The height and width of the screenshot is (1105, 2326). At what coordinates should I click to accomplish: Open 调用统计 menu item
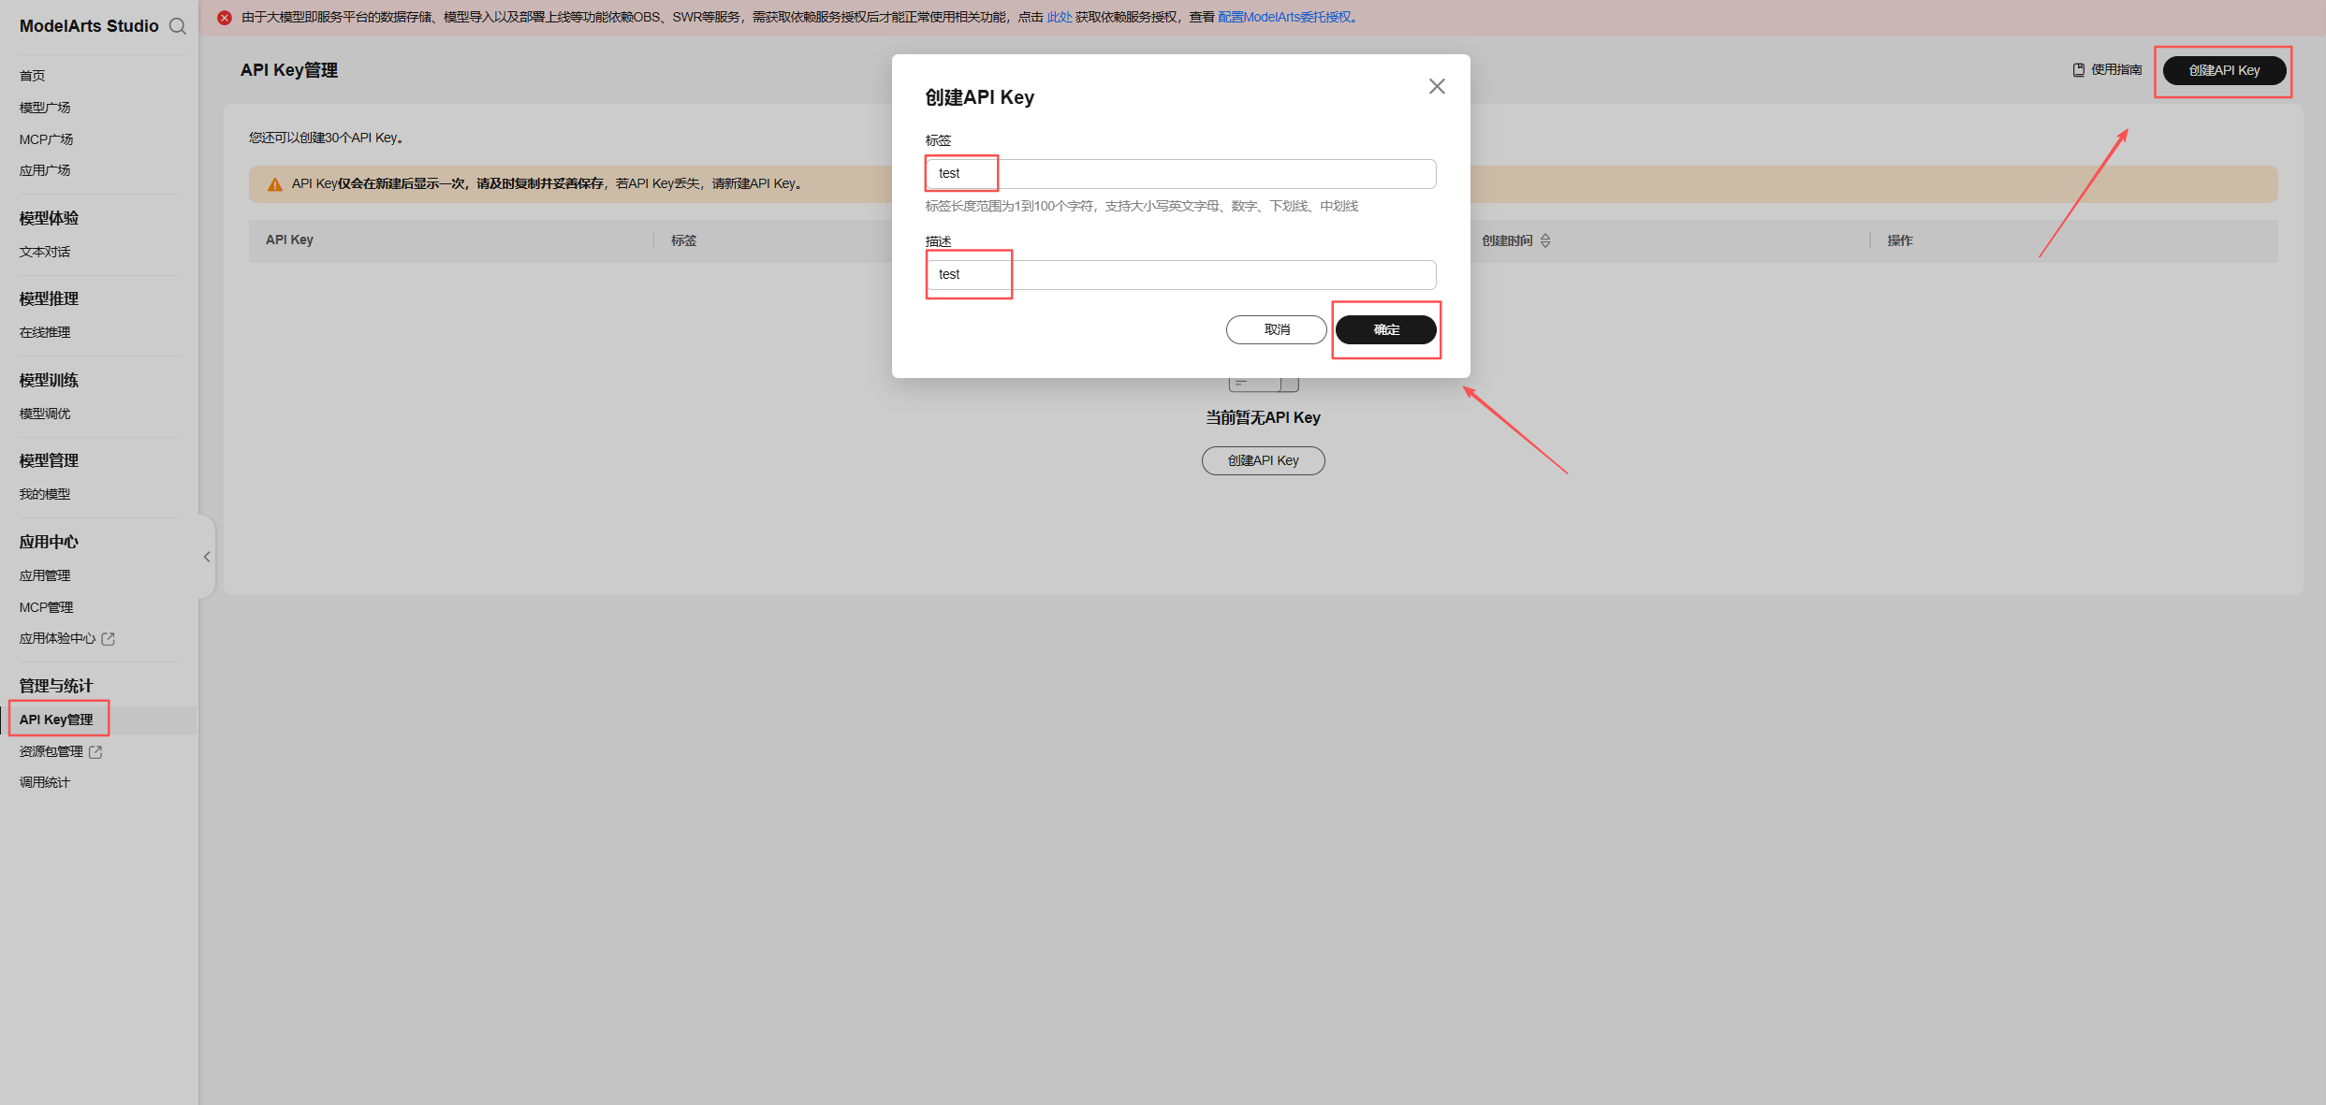45,783
